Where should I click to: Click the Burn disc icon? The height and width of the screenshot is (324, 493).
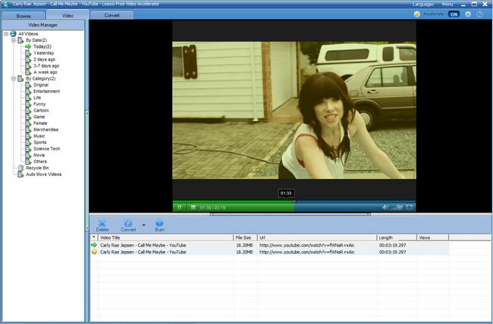[159, 223]
